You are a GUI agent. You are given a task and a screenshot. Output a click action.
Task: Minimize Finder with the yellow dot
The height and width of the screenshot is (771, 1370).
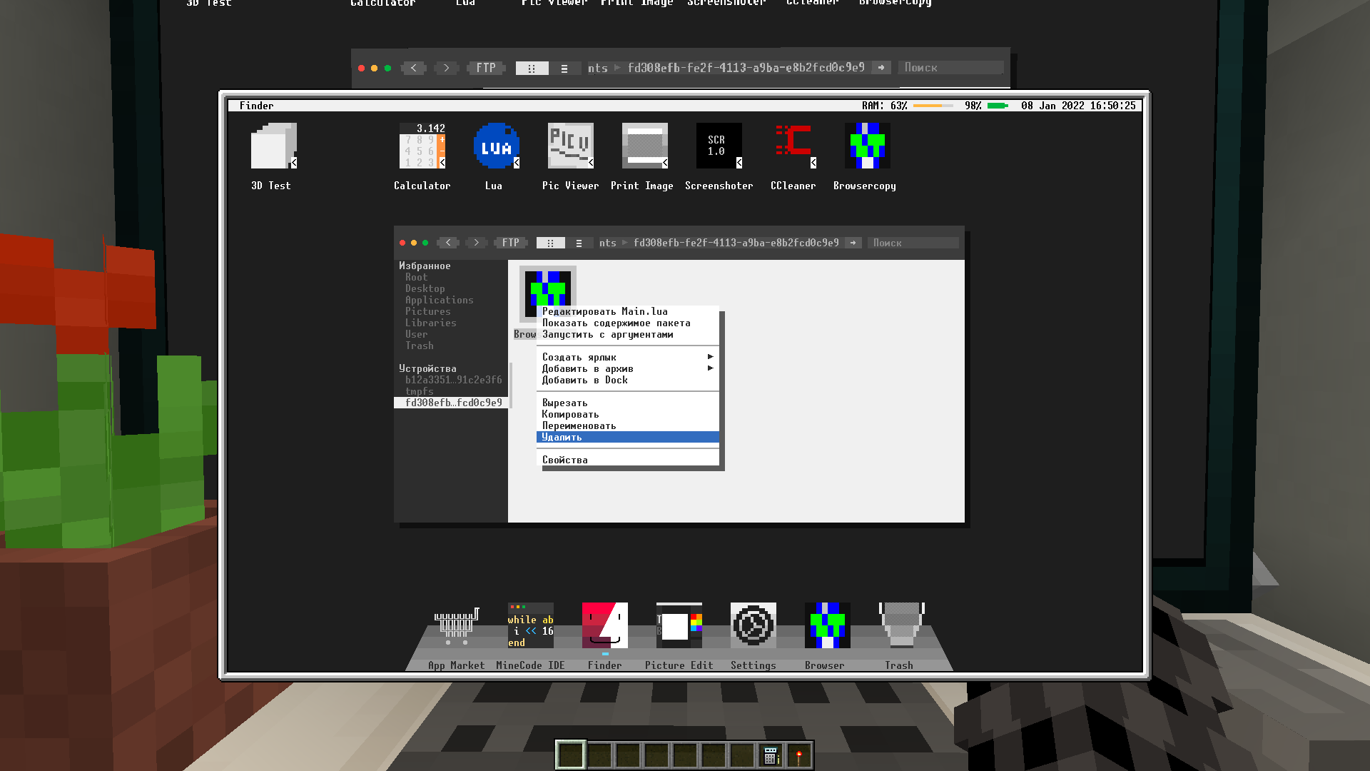coord(414,243)
